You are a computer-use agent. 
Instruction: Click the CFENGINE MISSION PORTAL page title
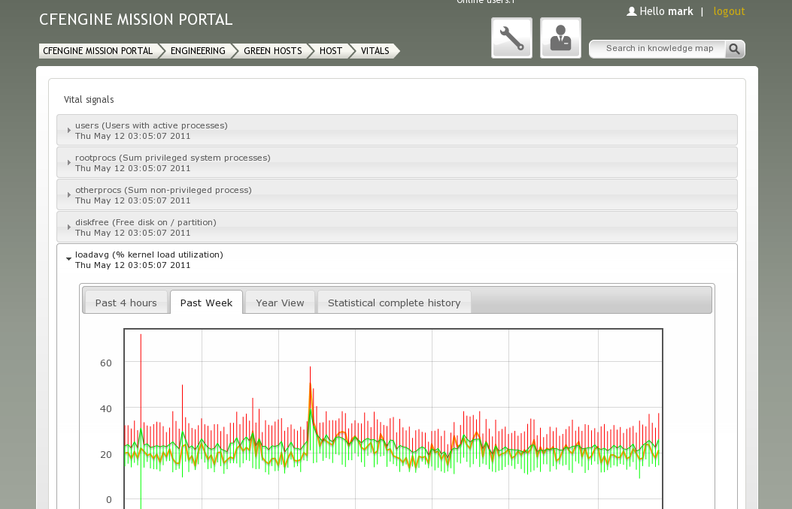pos(136,20)
